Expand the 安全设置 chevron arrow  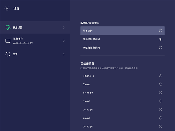pos(64,27)
